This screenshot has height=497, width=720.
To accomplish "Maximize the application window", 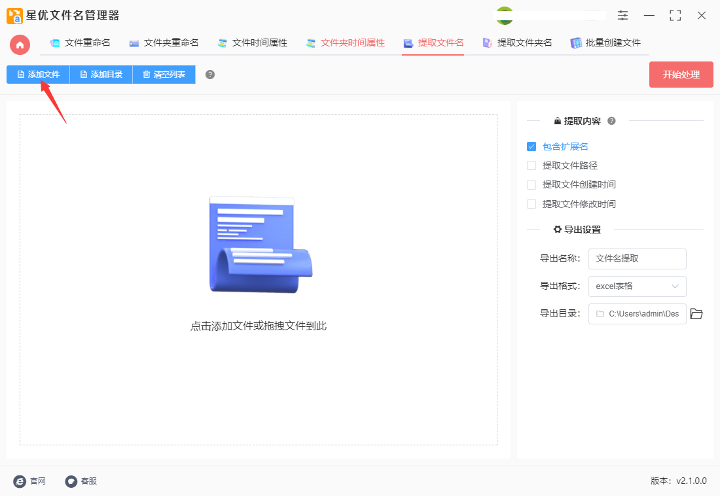I will point(675,16).
